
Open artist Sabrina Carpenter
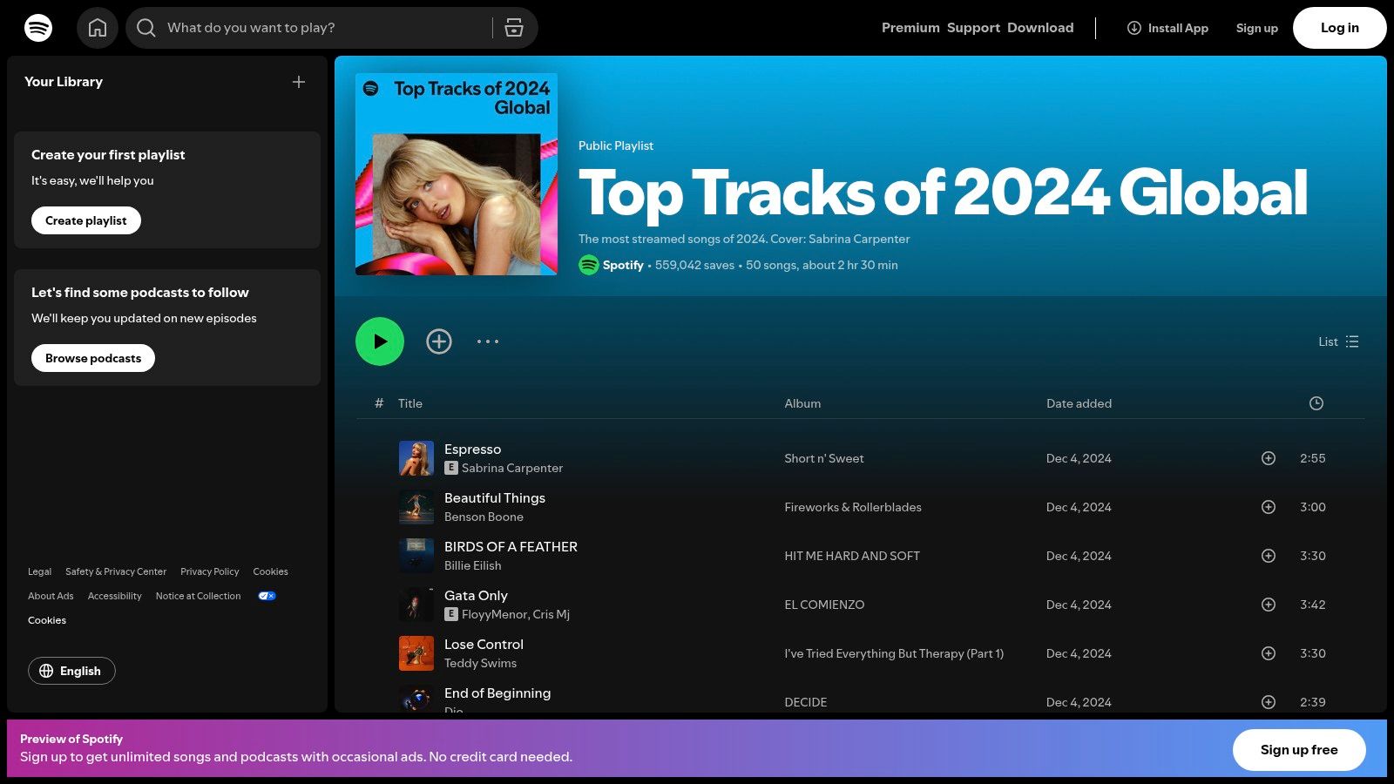pyautogui.click(x=512, y=468)
